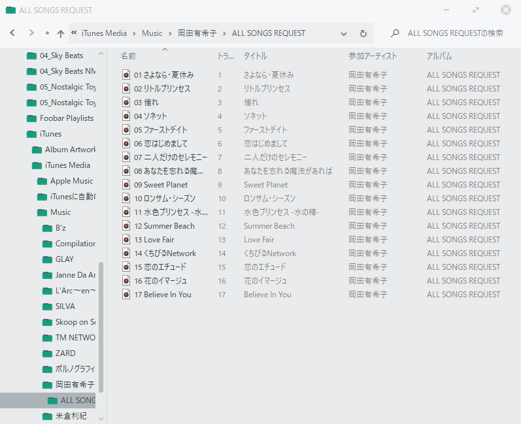Open the TM NETWORK folder in sidebar
The image size is (521, 424).
pos(75,338)
